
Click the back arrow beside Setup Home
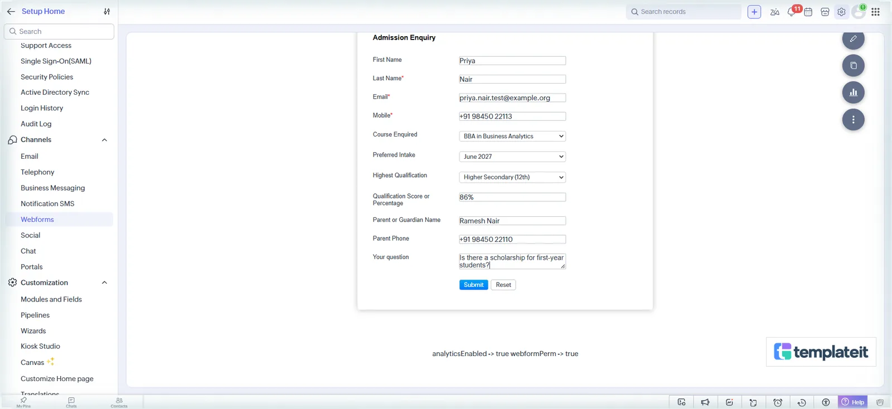[11, 11]
